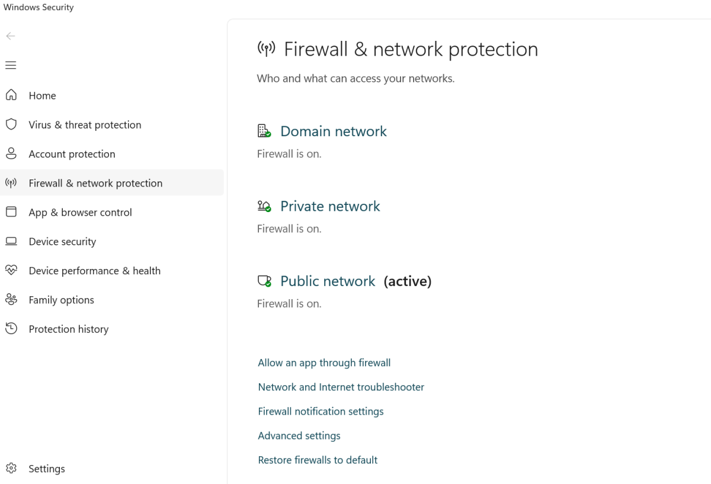
Task: Open firewall Advanced settings link
Action: coord(299,435)
